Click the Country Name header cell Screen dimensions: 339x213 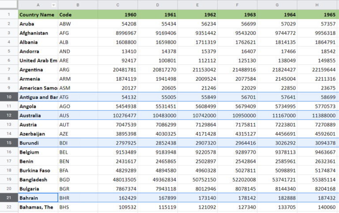tap(38, 15)
